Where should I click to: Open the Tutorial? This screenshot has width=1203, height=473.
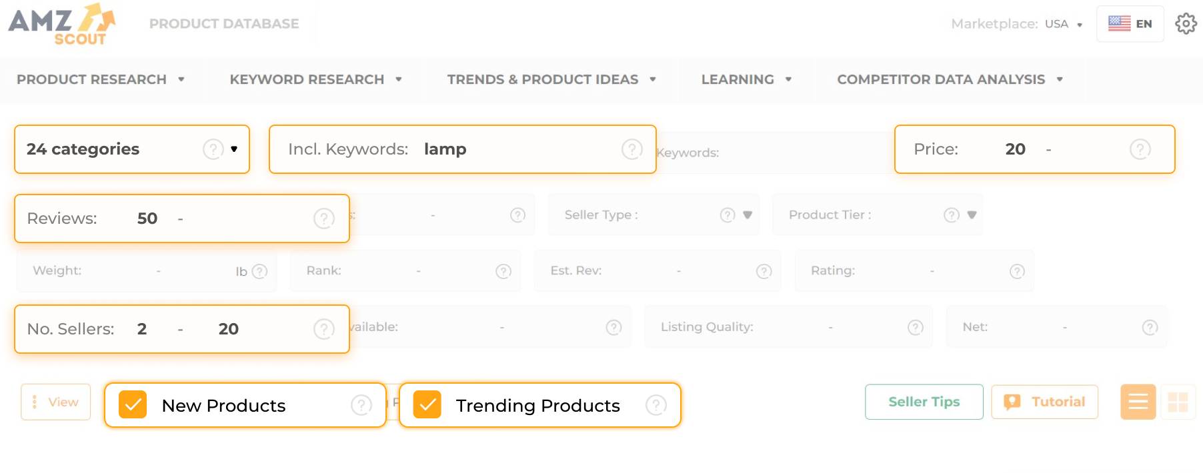(x=1044, y=402)
